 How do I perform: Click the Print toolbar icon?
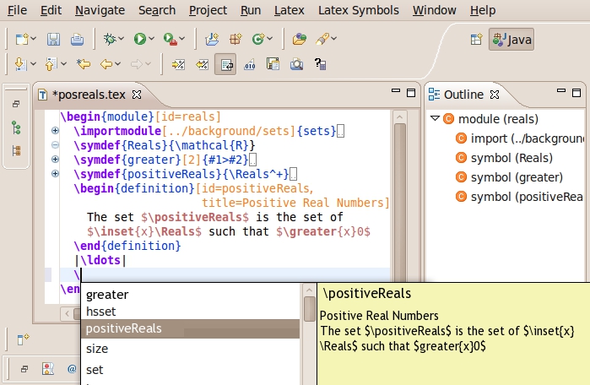(77, 39)
